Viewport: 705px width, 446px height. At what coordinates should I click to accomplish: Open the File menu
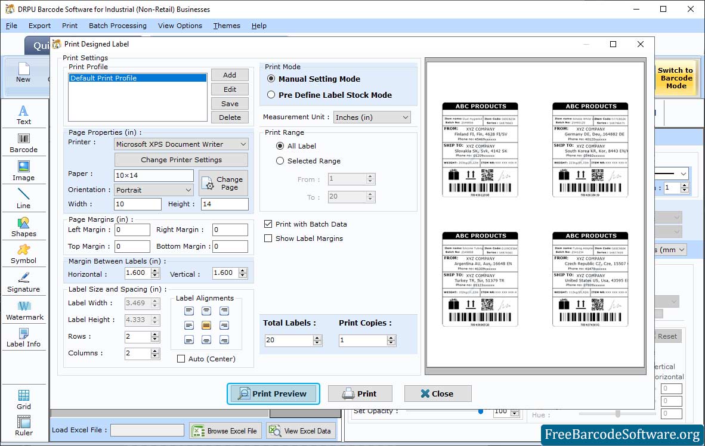point(11,26)
